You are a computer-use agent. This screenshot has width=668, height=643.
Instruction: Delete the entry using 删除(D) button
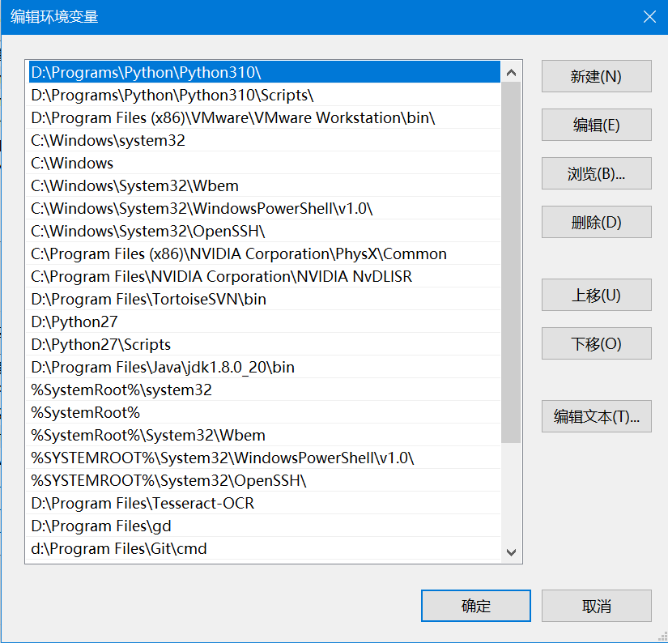pos(596,222)
